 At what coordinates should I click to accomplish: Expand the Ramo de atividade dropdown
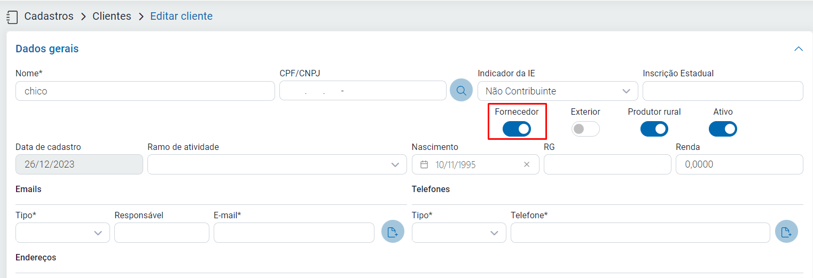tap(273, 164)
